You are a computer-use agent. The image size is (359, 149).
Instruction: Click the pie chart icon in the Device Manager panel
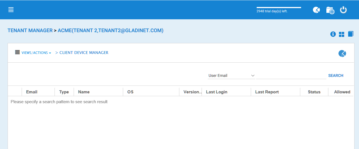(342, 53)
